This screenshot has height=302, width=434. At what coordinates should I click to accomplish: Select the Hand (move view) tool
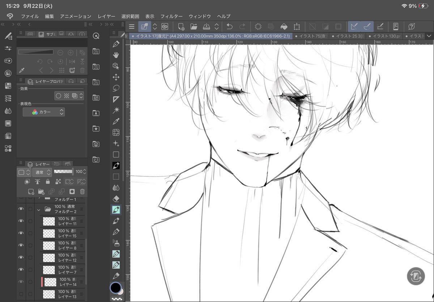[x=116, y=55]
